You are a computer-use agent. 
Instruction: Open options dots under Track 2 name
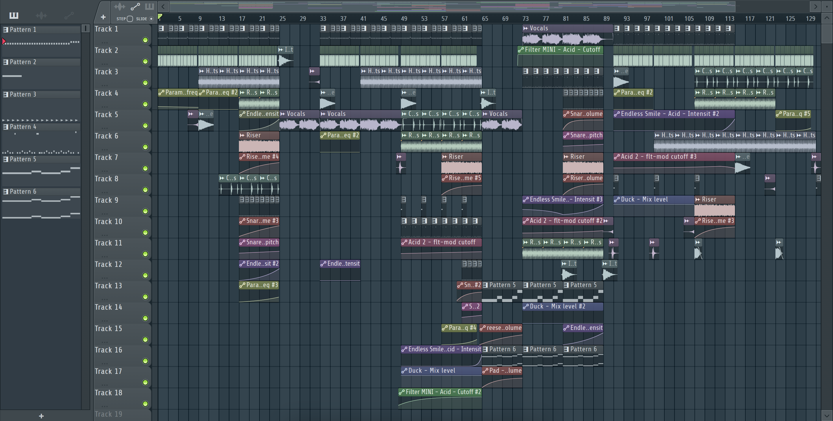click(x=104, y=64)
